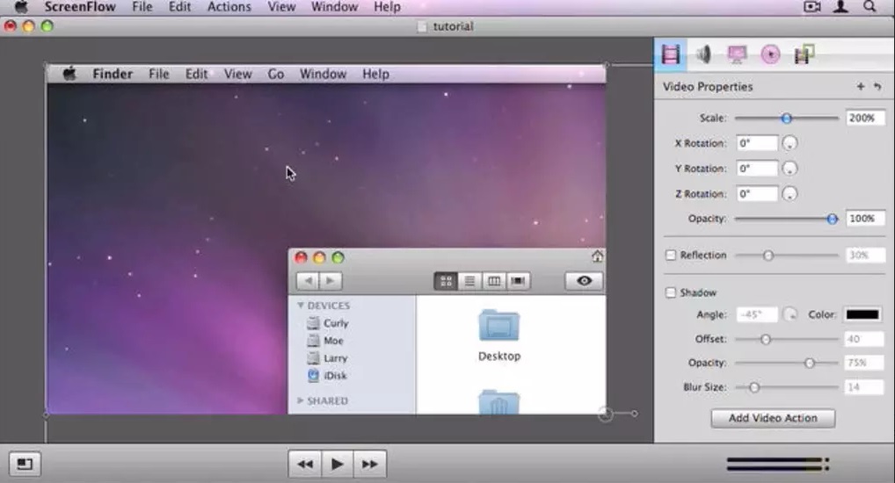Viewport: 895px width, 483px height.
Task: Click the video Opacity slider handle
Action: (x=833, y=219)
